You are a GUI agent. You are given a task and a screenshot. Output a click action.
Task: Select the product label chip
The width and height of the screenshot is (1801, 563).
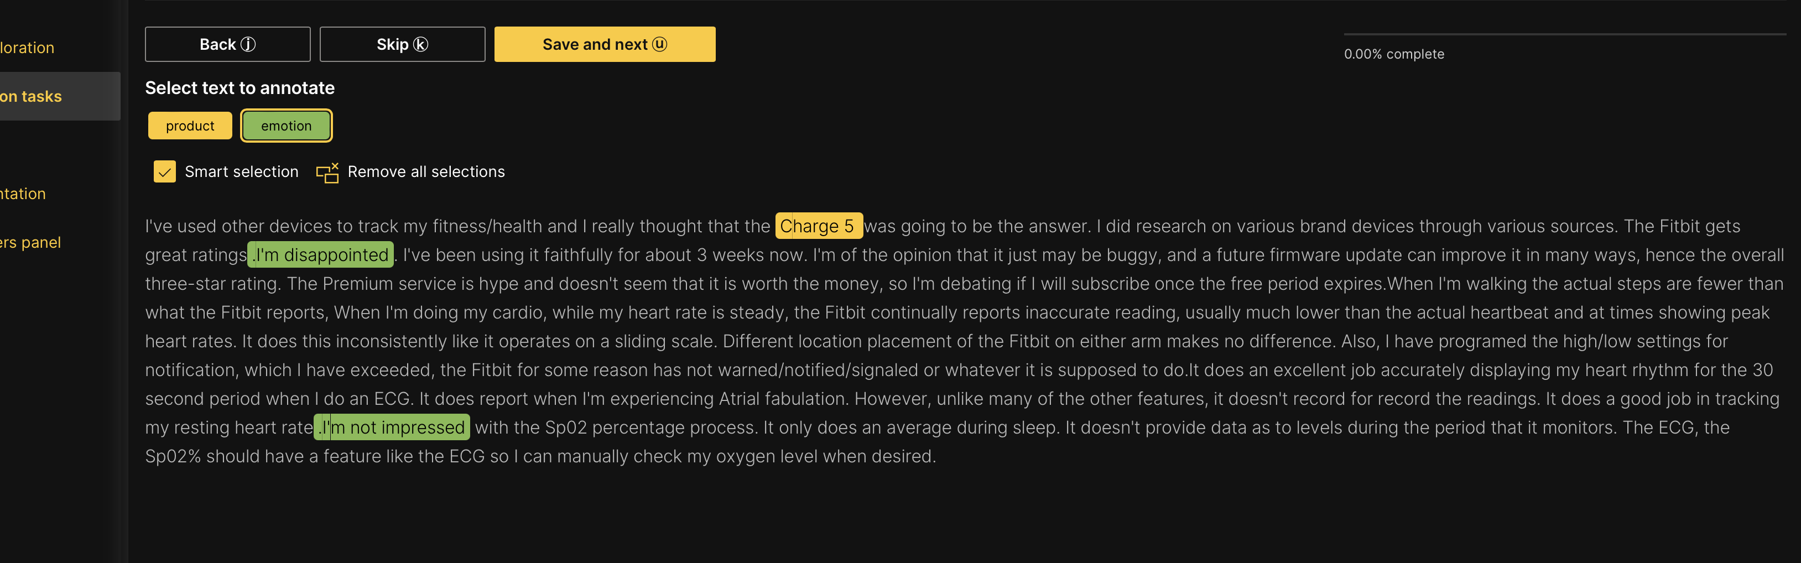point(190,126)
